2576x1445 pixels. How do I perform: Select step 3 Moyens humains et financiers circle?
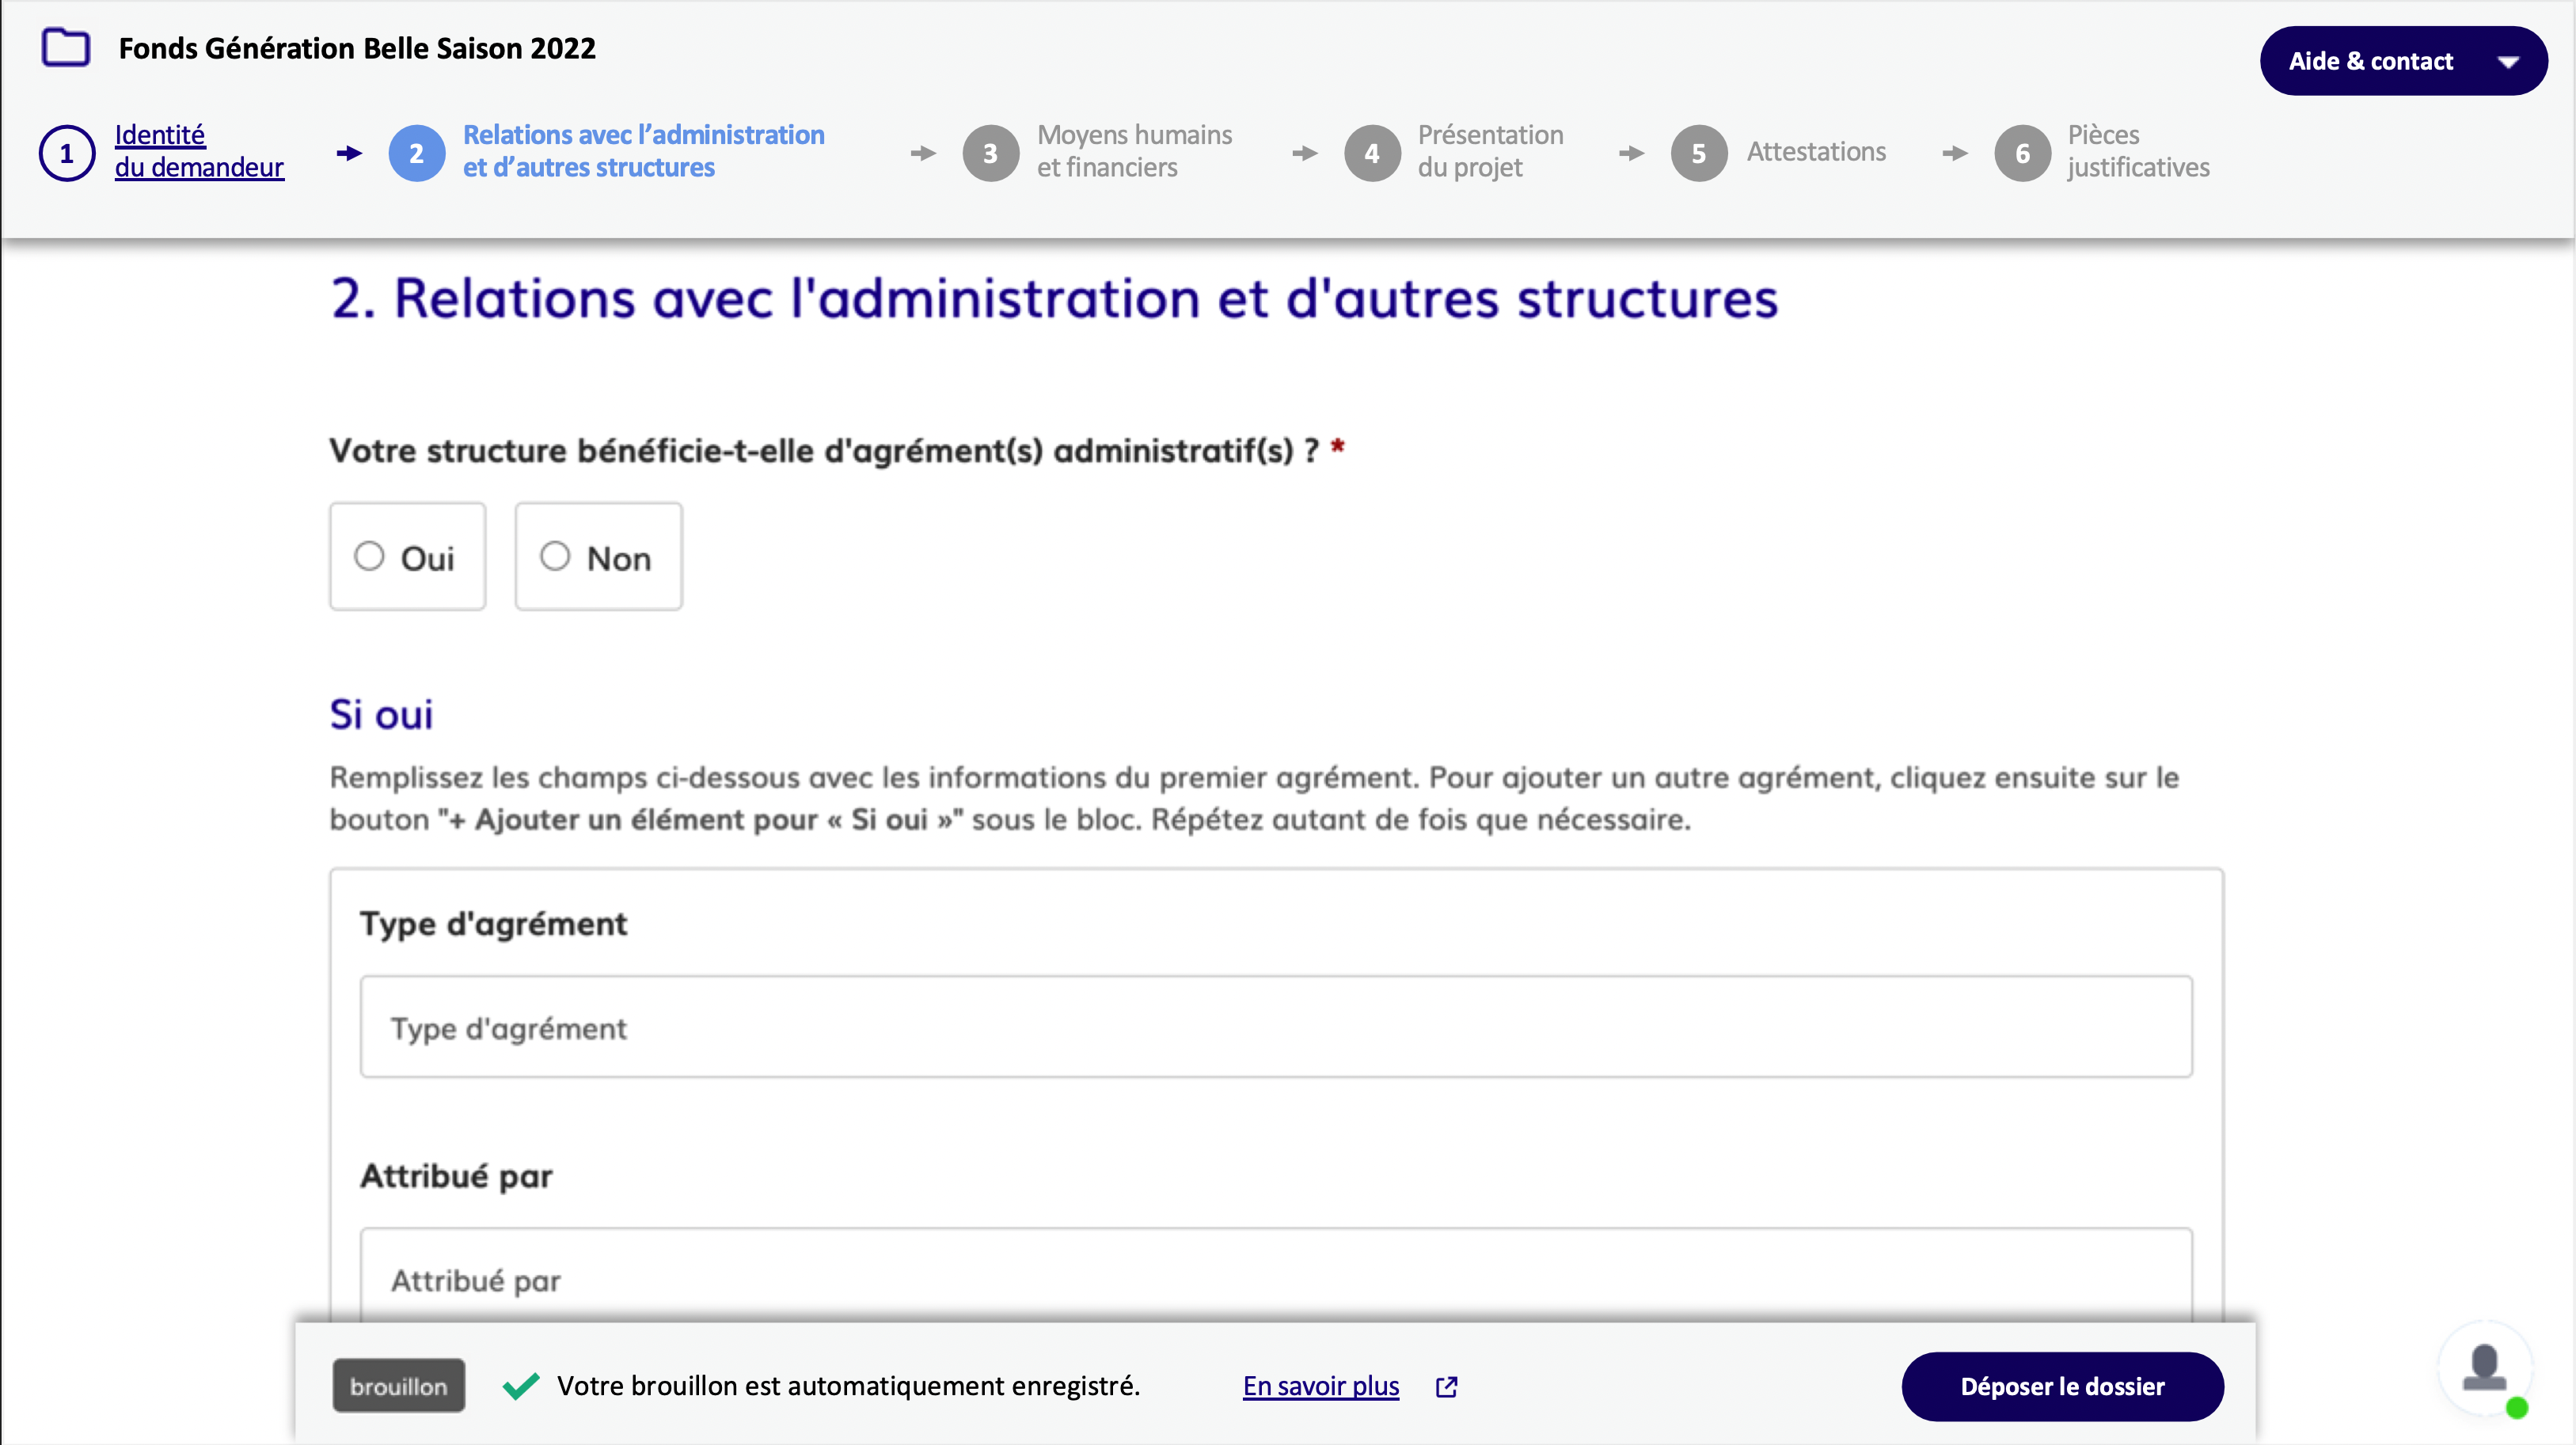[991, 152]
